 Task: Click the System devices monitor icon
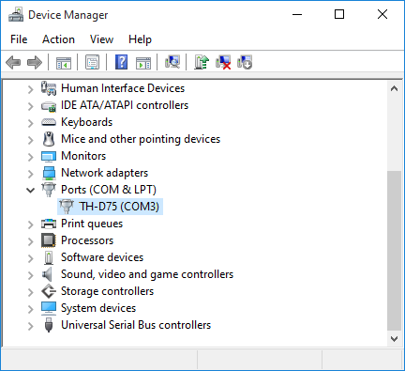point(49,308)
